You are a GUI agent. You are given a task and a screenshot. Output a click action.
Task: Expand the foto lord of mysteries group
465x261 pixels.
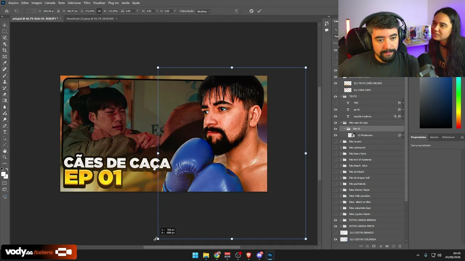[x=341, y=159]
